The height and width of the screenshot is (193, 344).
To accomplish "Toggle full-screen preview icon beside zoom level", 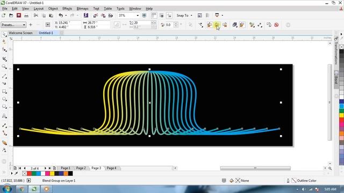I will pyautogui.click(x=144, y=16).
